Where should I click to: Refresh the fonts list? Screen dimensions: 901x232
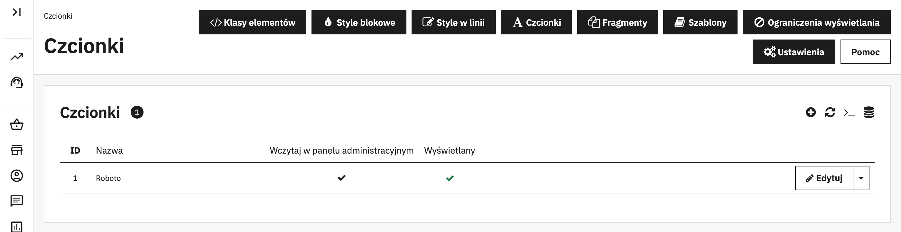tap(830, 112)
